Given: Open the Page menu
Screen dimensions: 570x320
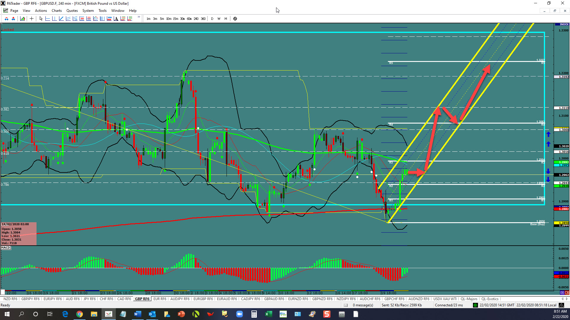Looking at the screenshot, I should [14, 11].
